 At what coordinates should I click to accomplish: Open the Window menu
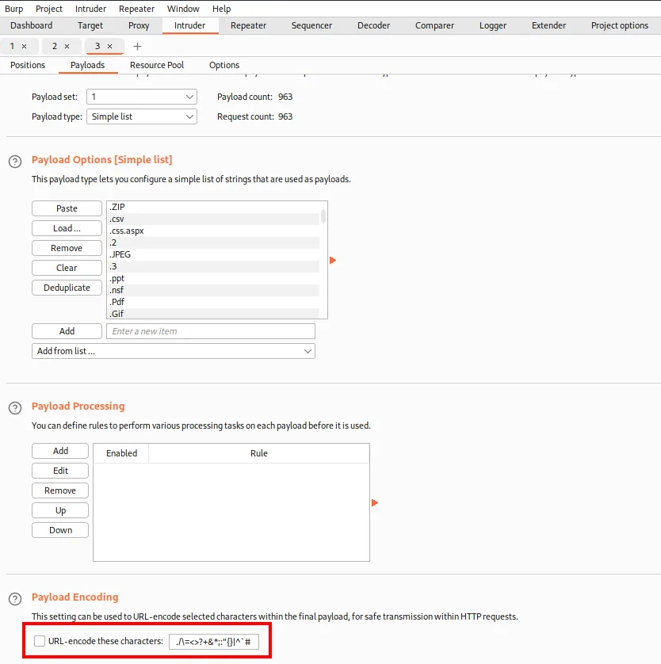tap(183, 9)
